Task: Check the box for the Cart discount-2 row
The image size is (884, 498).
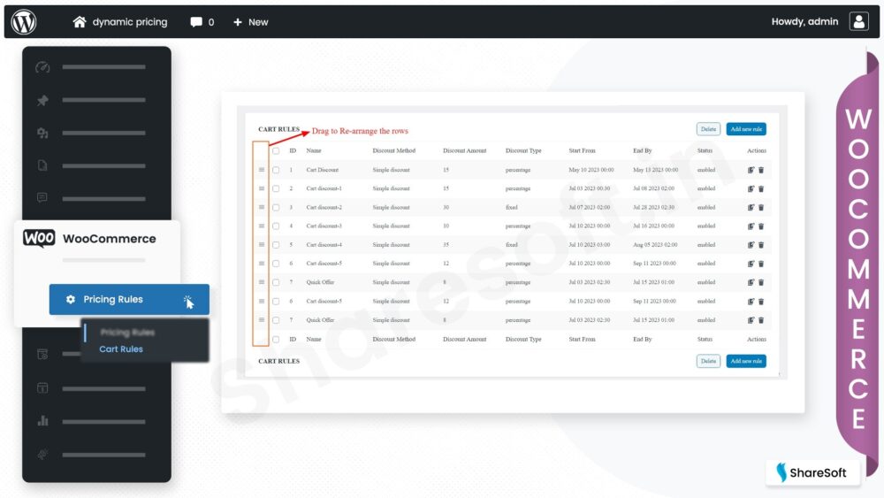Action: coord(276,208)
